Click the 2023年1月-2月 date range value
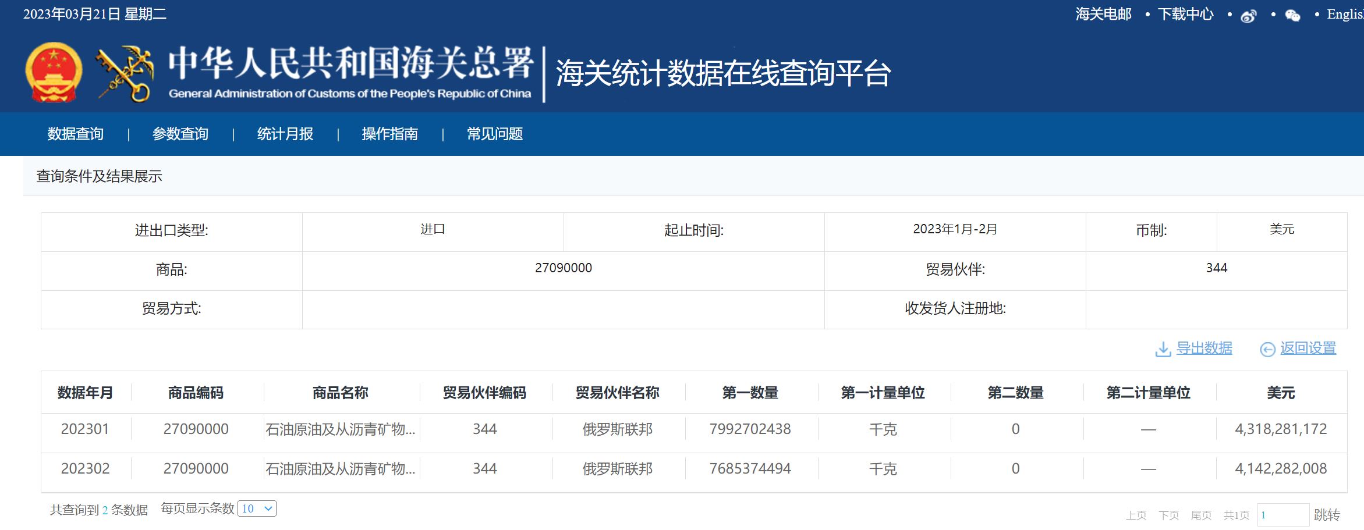 (x=955, y=229)
